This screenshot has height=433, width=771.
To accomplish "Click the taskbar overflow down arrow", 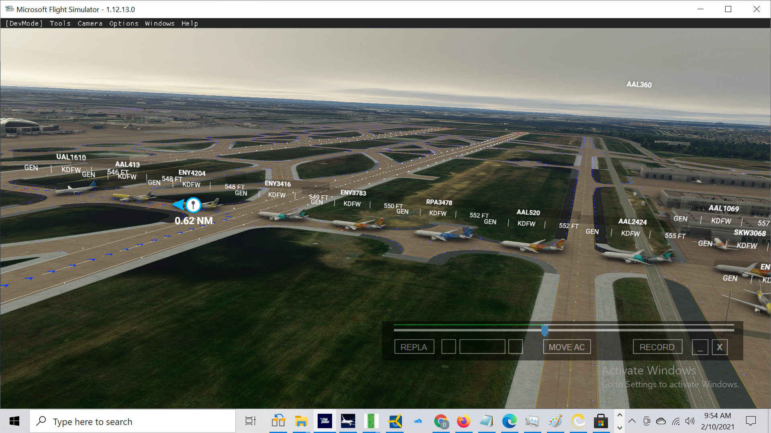I will point(620,427).
